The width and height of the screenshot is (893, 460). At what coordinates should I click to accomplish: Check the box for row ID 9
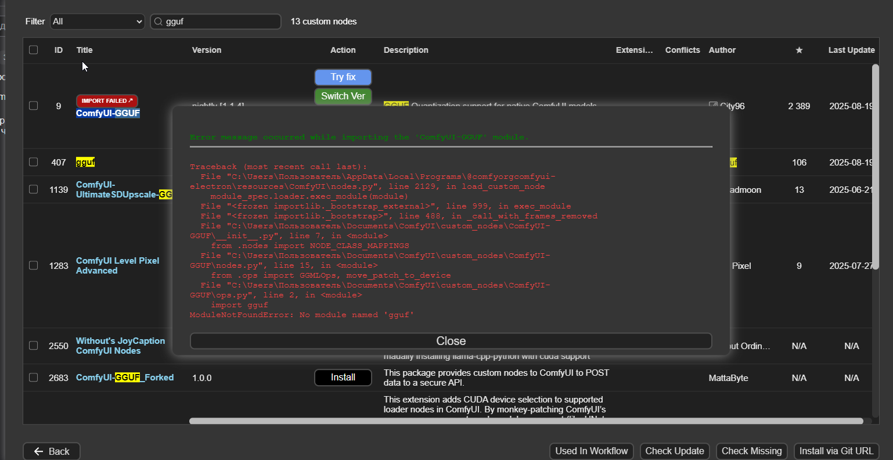click(x=34, y=106)
